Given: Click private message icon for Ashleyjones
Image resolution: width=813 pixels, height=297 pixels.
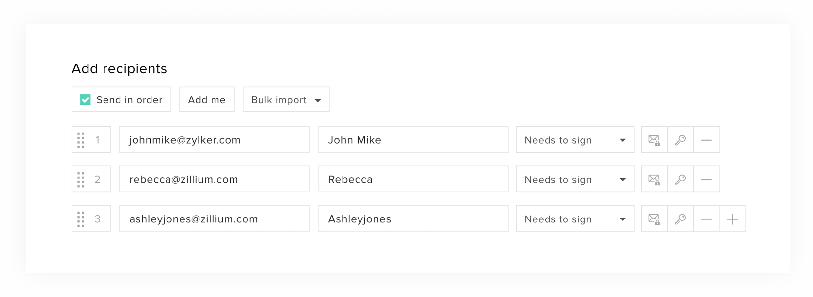Looking at the screenshot, I should click(x=654, y=219).
